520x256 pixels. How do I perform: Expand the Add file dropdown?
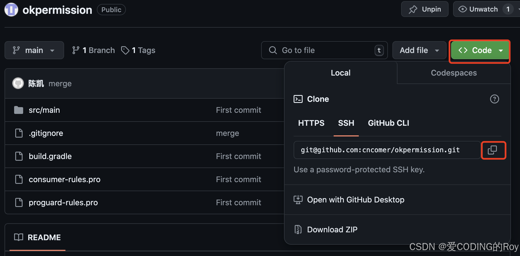pyautogui.click(x=419, y=50)
